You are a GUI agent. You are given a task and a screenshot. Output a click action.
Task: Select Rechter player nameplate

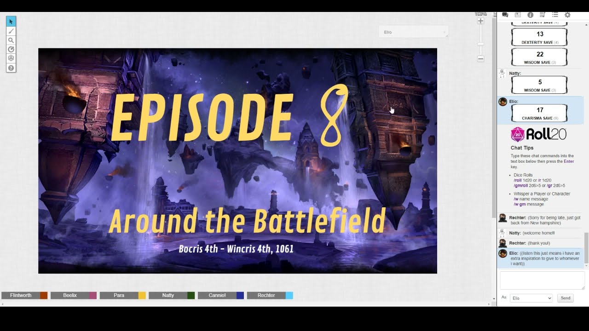pos(266,295)
